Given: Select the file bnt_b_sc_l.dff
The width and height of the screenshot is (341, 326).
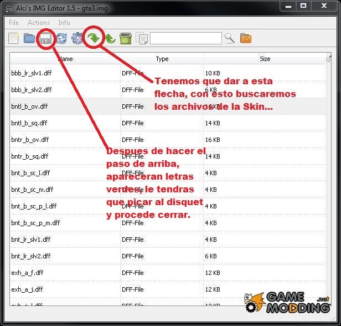Looking at the screenshot, I should point(30,173).
